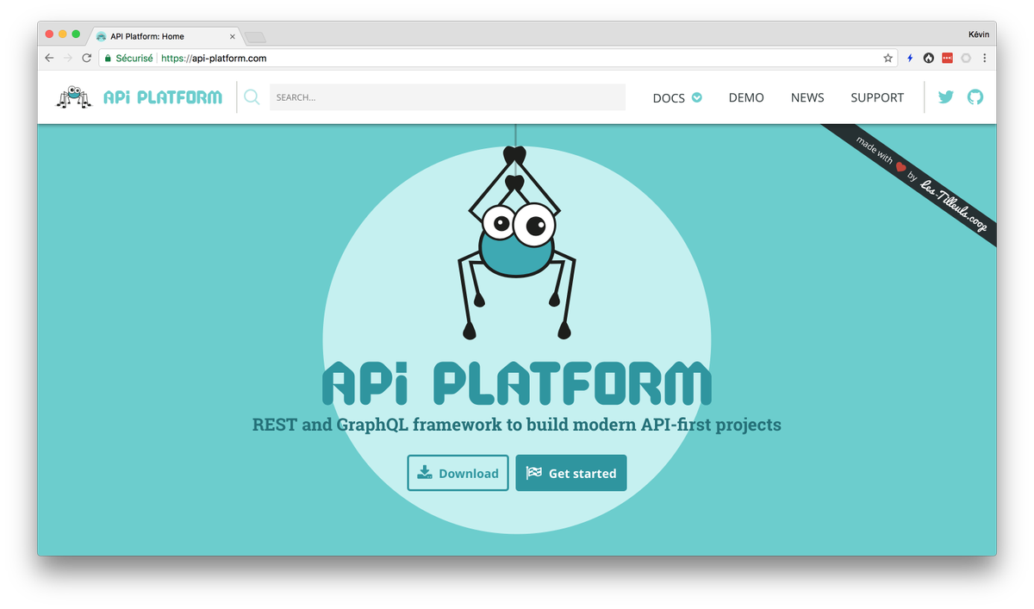Image resolution: width=1034 pixels, height=609 pixels.
Task: Click the search magnifier icon
Action: tap(252, 97)
